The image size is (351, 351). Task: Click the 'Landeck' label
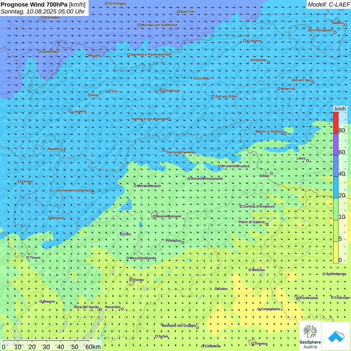click(79, 111)
